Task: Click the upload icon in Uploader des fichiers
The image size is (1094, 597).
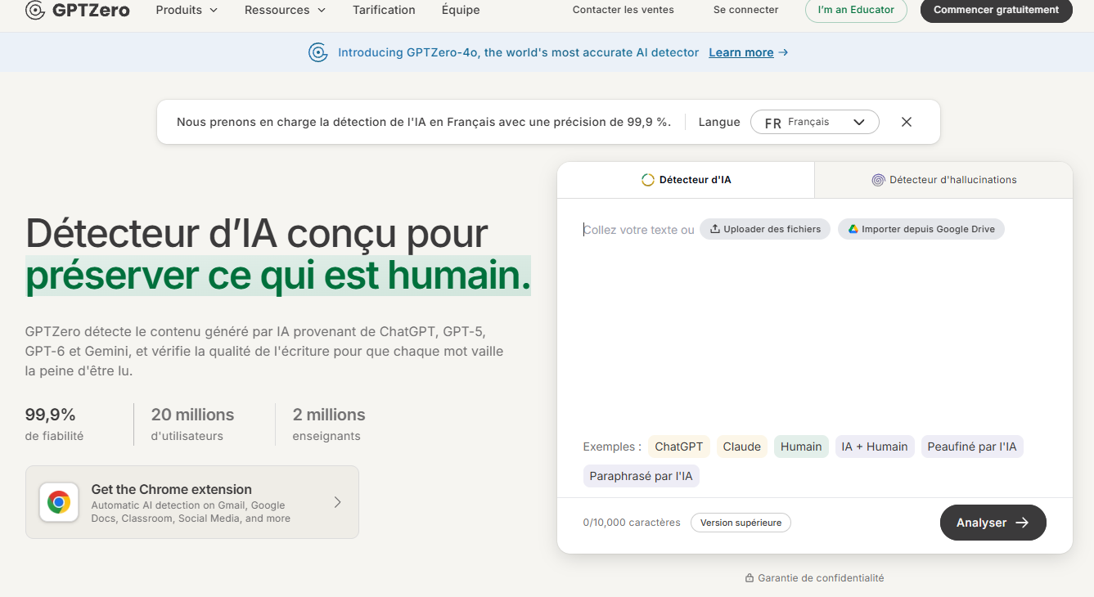Action: point(714,229)
